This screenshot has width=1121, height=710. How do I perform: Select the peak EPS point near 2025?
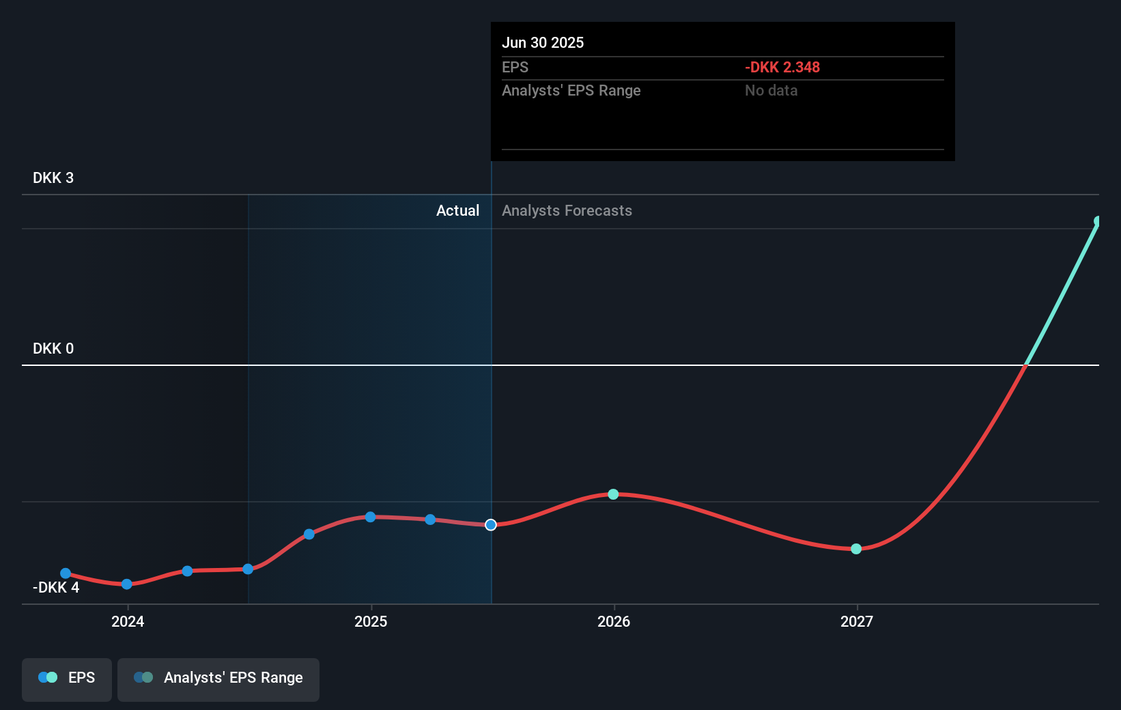pos(369,517)
